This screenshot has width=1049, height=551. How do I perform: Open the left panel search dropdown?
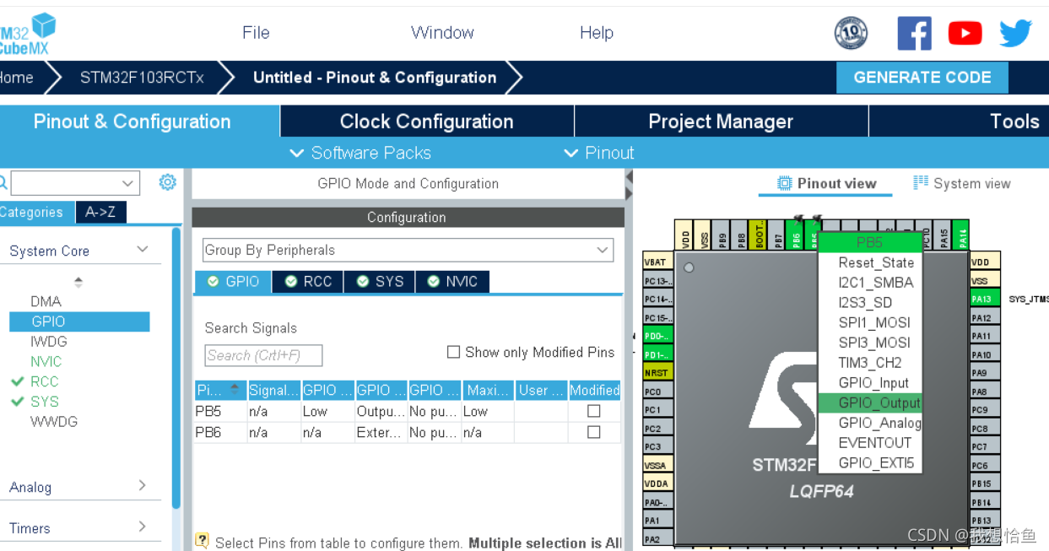click(x=128, y=183)
